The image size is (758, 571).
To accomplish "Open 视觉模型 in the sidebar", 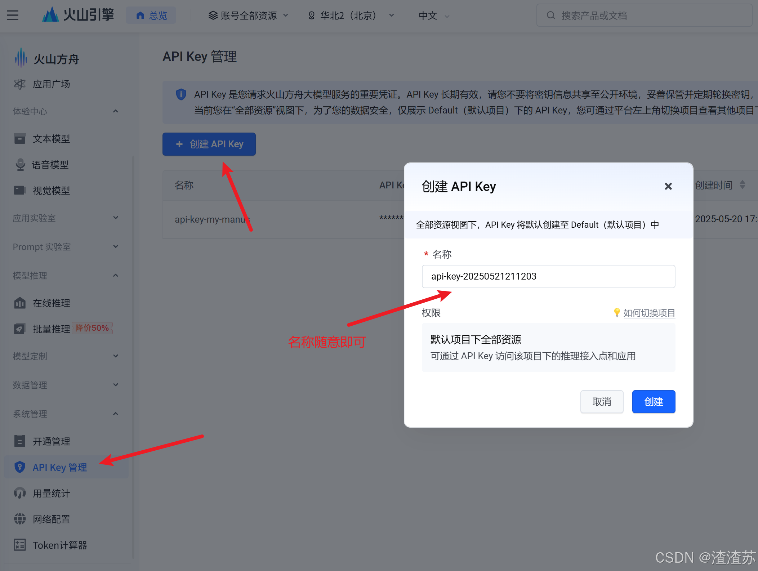I will [51, 191].
